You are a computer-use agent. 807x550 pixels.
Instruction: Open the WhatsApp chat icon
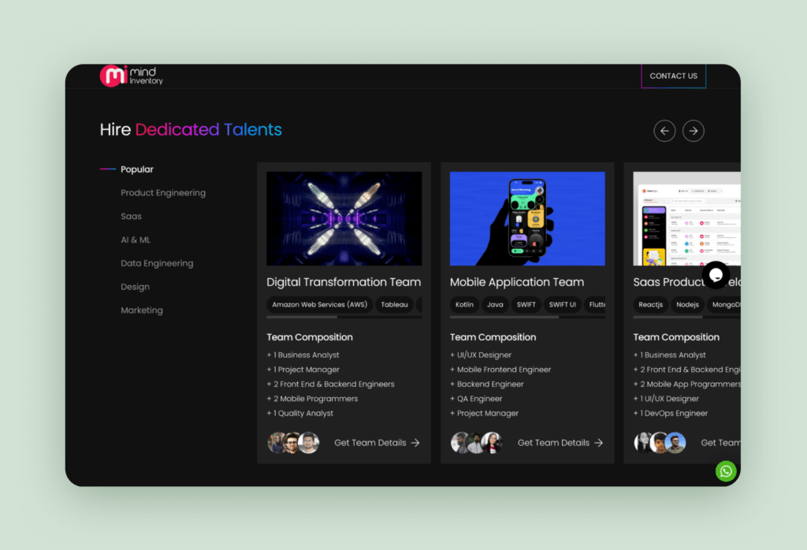[726, 471]
